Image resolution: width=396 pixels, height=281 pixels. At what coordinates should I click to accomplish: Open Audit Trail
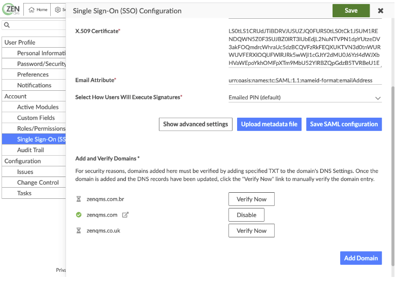[34, 150]
